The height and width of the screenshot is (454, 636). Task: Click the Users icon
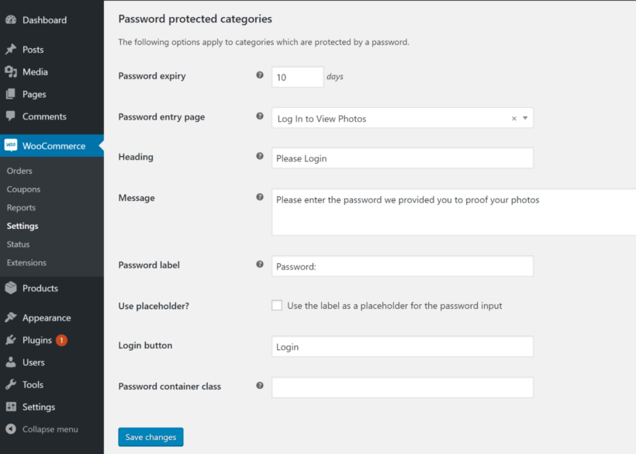(11, 362)
